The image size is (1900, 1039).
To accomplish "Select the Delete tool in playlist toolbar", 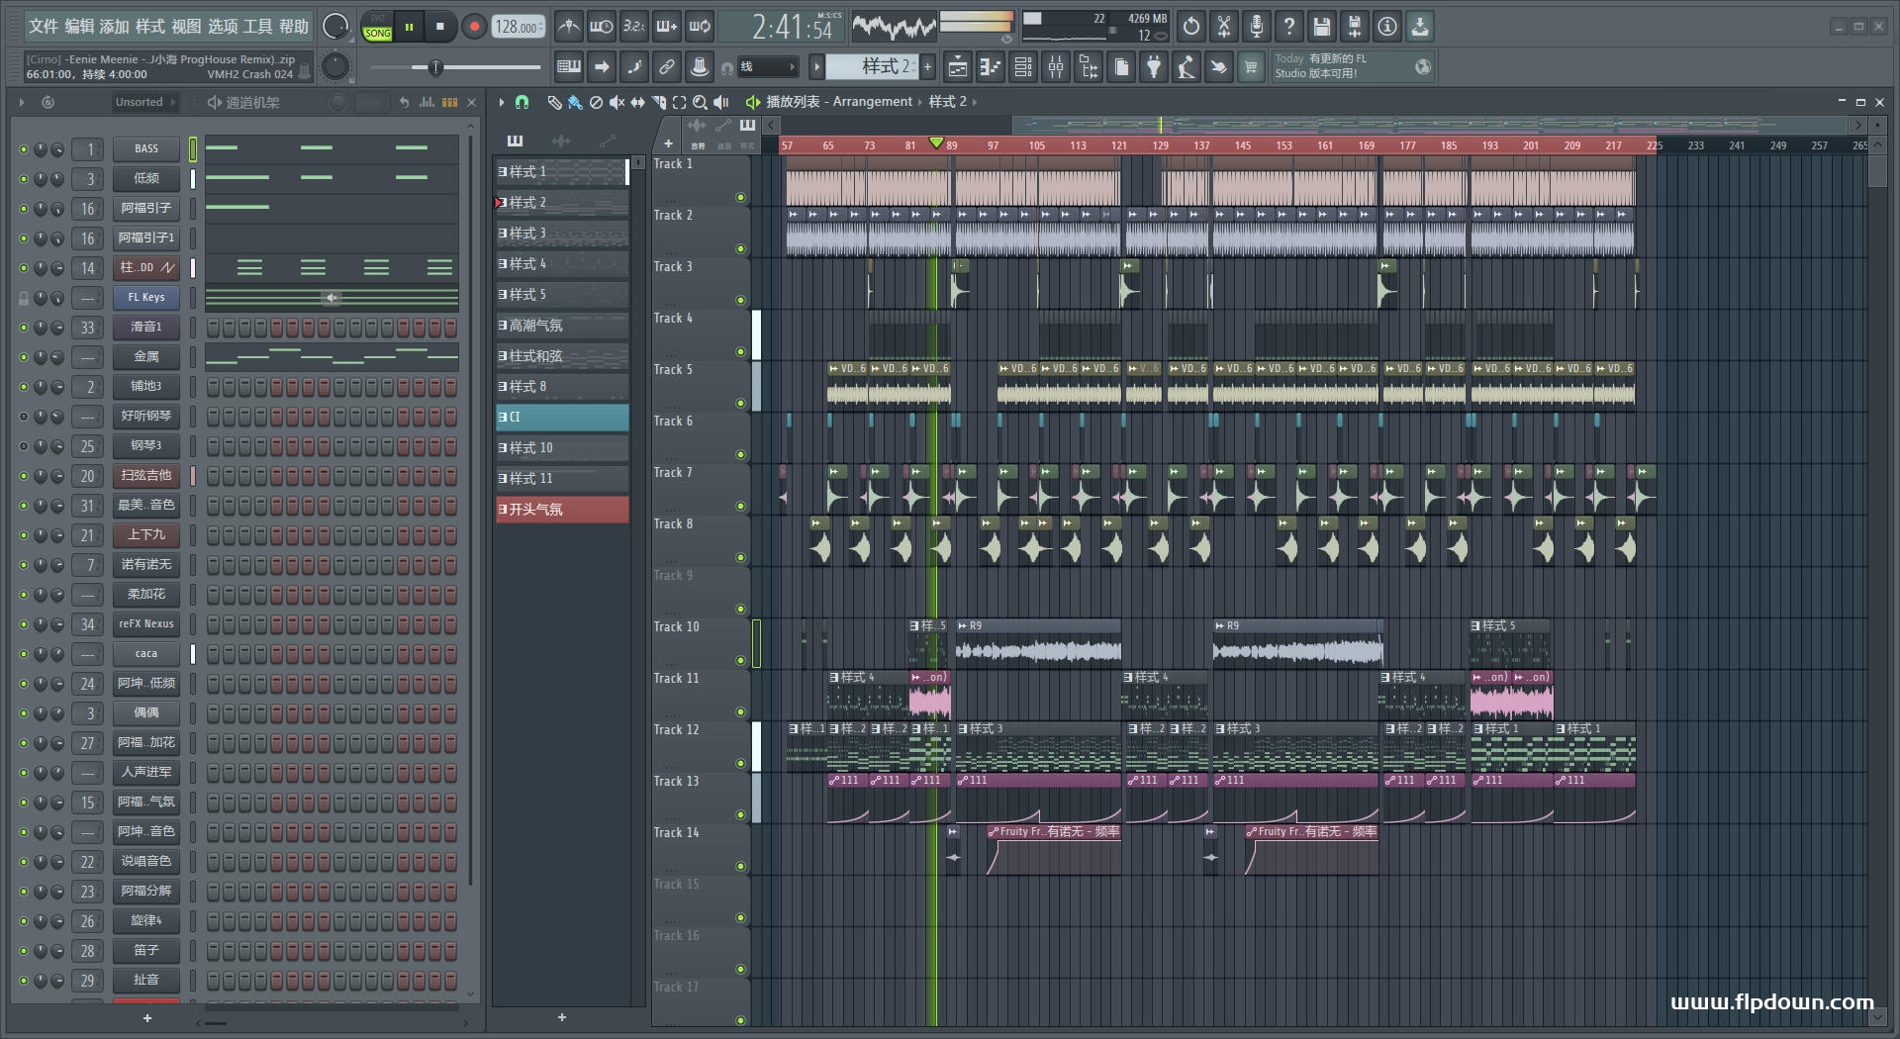I will point(596,101).
